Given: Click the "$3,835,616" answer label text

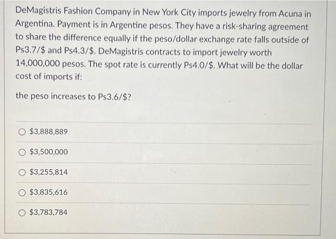Looking at the screenshot, I should (48, 192).
